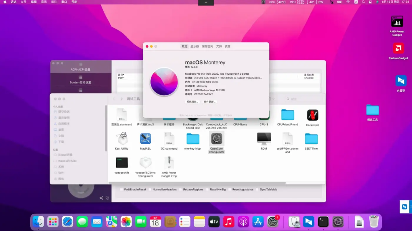Image resolution: width=412 pixels, height=231 pixels.
Task: Click the Finder horizontal scrollbar
Action: [197, 183]
